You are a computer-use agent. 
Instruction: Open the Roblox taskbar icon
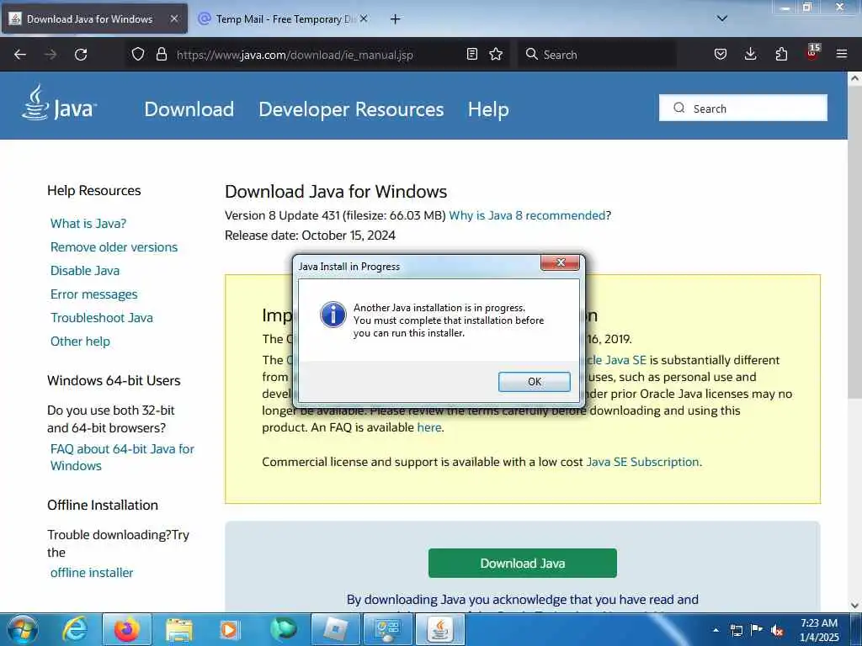pos(336,629)
